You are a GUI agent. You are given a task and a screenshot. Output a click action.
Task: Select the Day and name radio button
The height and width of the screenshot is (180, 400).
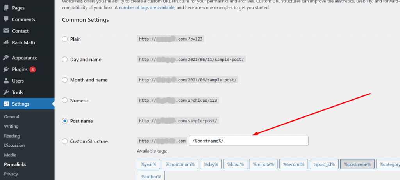pos(65,60)
